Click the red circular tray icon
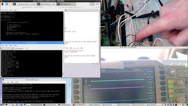The height and width of the screenshot is (106, 188). tap(176, 105)
